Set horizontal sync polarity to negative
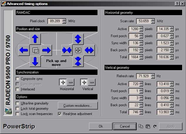Viewport: 186px width, 134px height. 71,82
